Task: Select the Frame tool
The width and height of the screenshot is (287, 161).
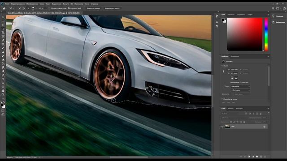Action: tap(3, 36)
